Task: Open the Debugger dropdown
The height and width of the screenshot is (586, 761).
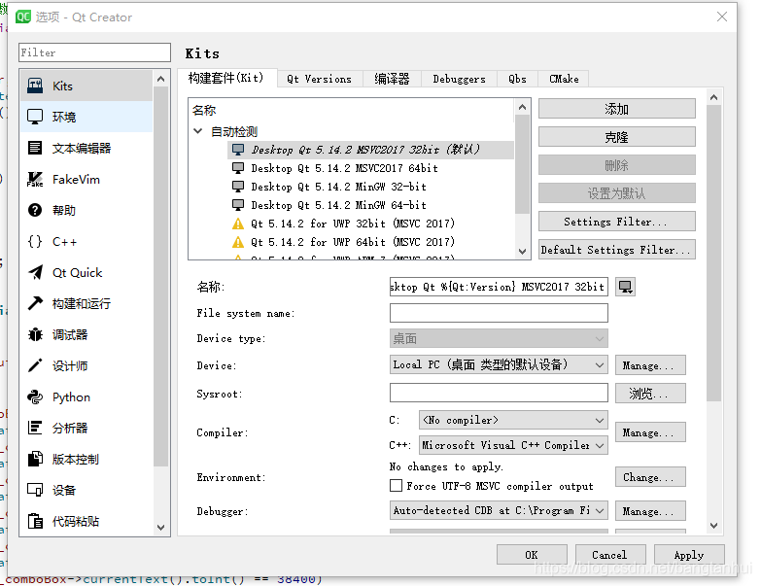Action: click(x=499, y=510)
